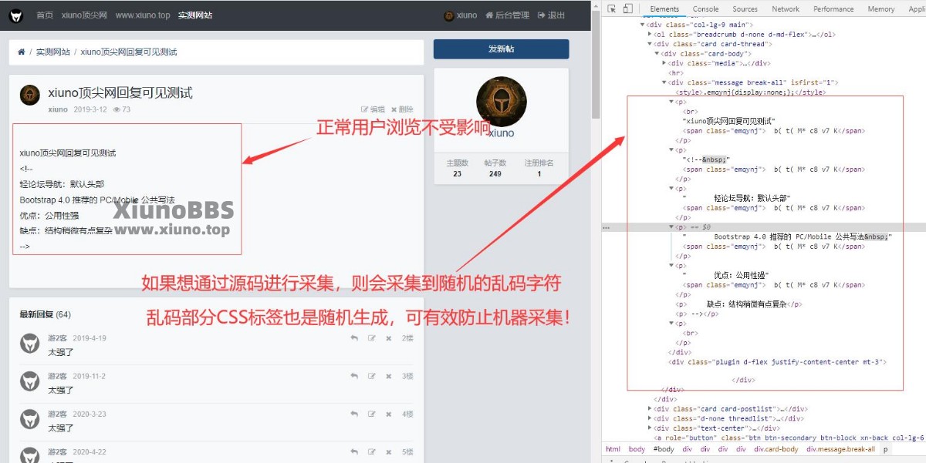Click the xiuno author name under post title
This screenshot has height=463, width=926.
click(x=58, y=109)
